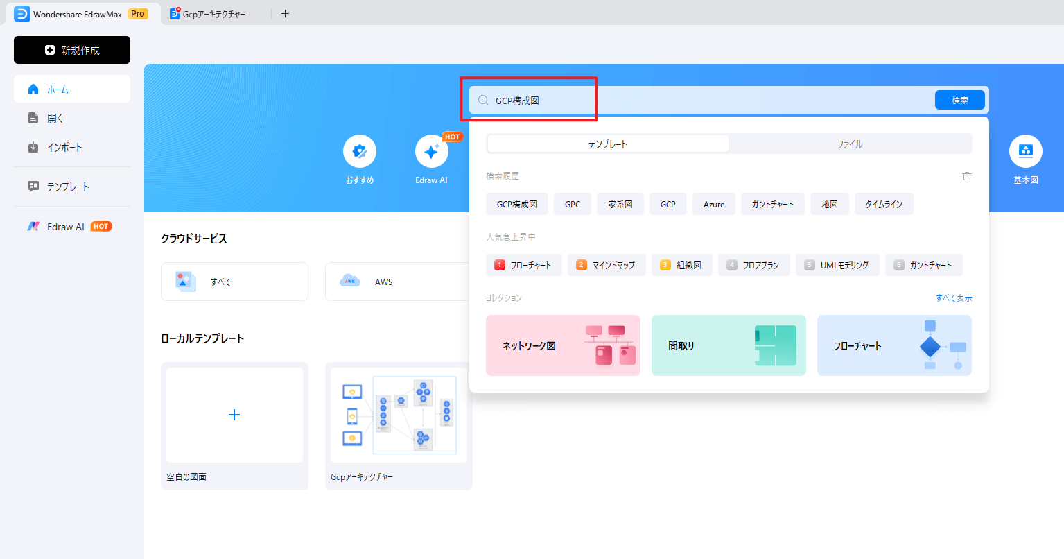Create a blank drawing from 空白の図面
The image size is (1064, 559).
(x=234, y=415)
